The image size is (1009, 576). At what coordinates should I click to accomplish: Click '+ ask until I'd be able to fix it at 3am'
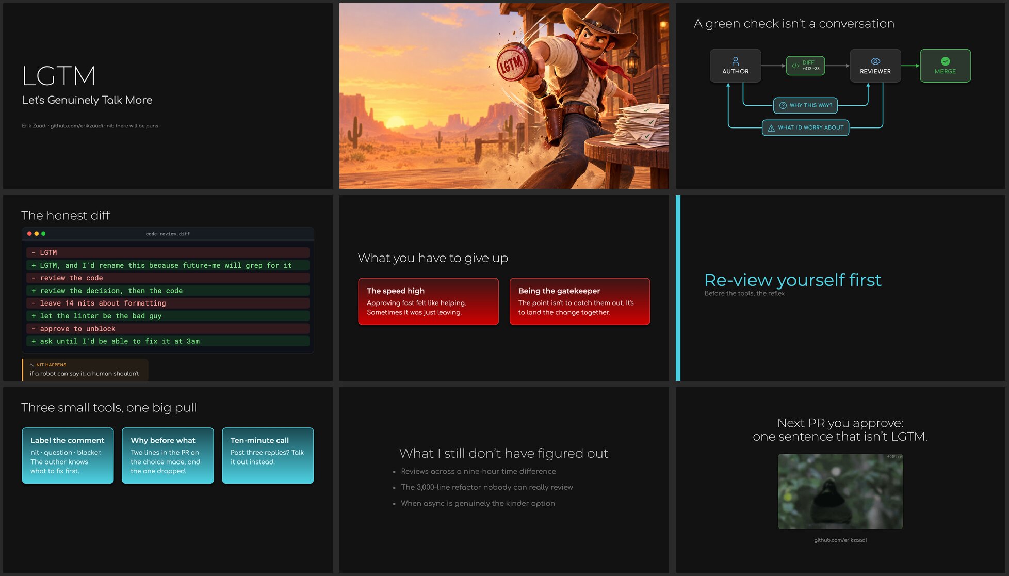tap(168, 341)
